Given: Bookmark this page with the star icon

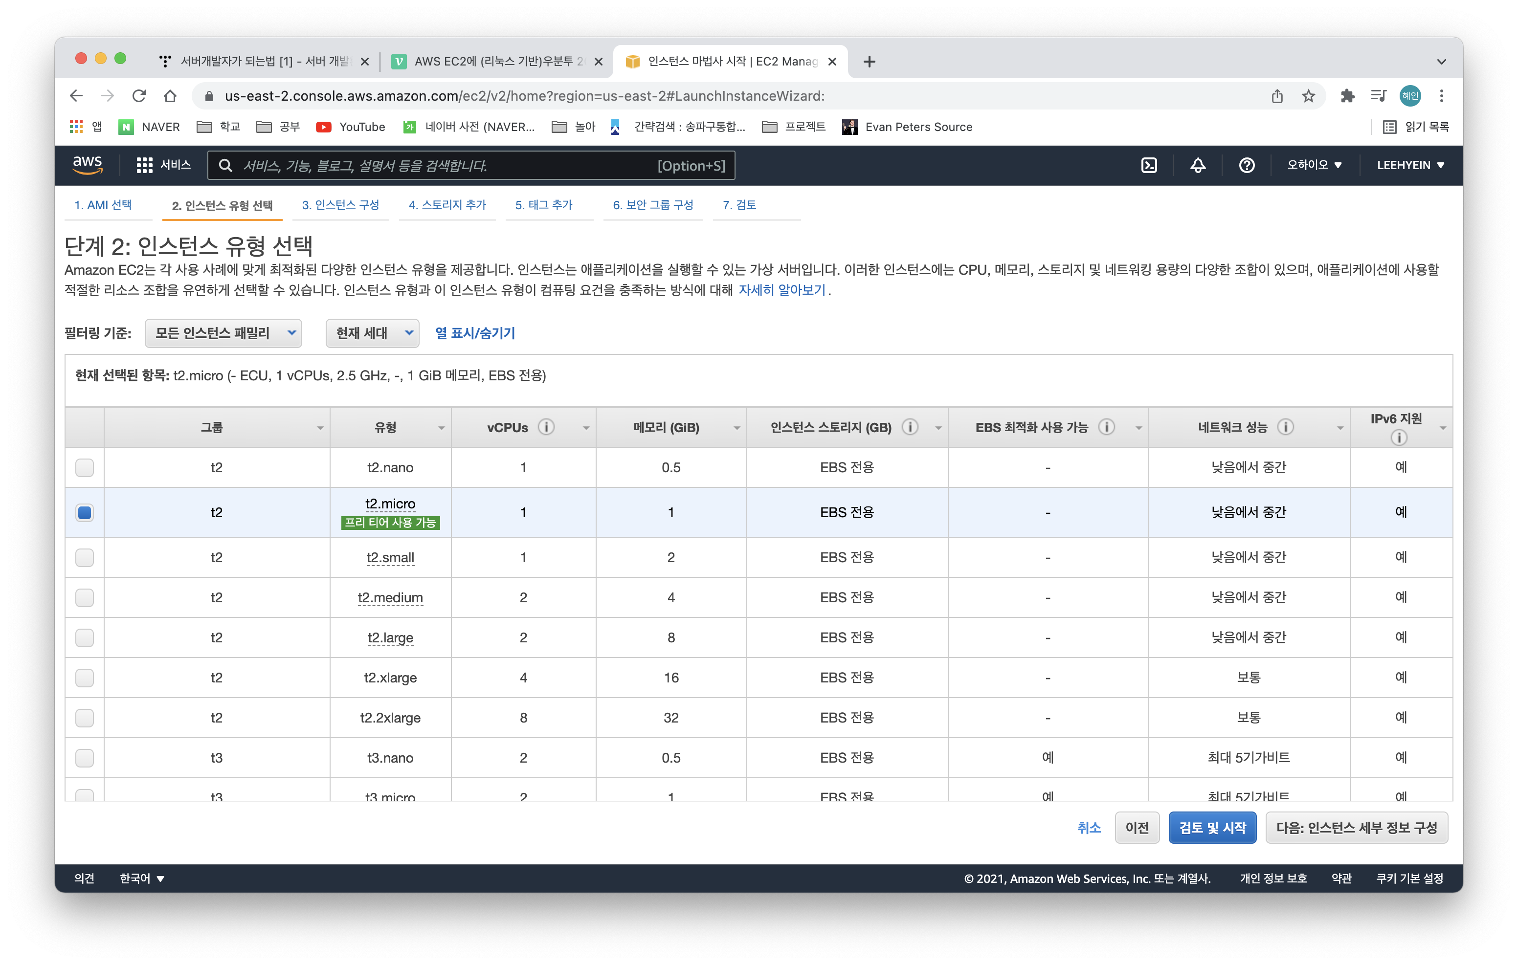Looking at the screenshot, I should click(1308, 96).
